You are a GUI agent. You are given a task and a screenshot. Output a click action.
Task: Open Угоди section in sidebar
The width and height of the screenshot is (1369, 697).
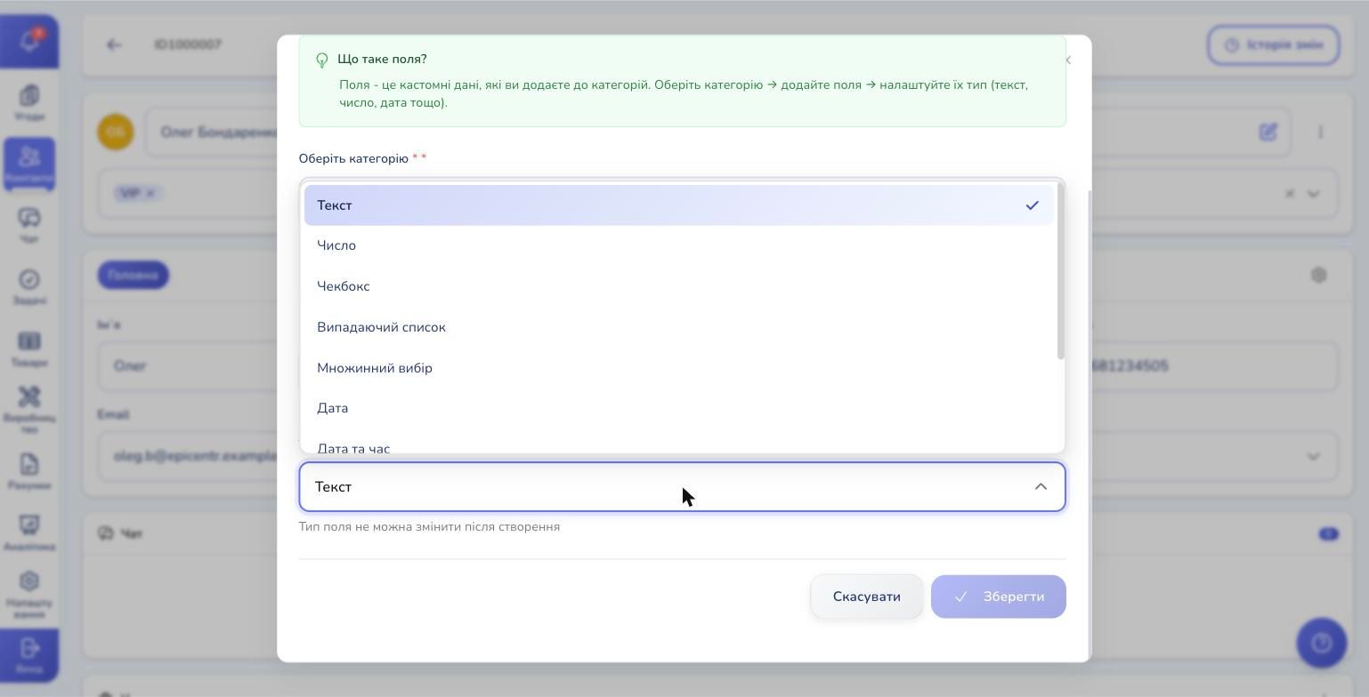(28, 102)
